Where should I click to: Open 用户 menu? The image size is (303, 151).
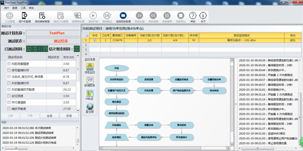pyautogui.click(x=7, y=8)
